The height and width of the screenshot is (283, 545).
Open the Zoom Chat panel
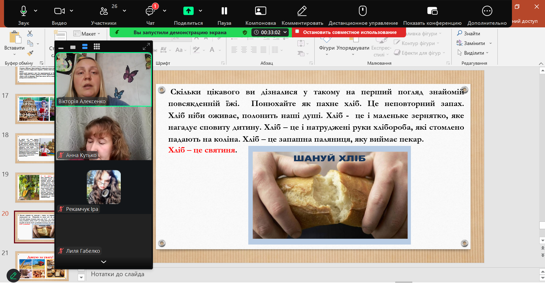pyautogui.click(x=150, y=11)
